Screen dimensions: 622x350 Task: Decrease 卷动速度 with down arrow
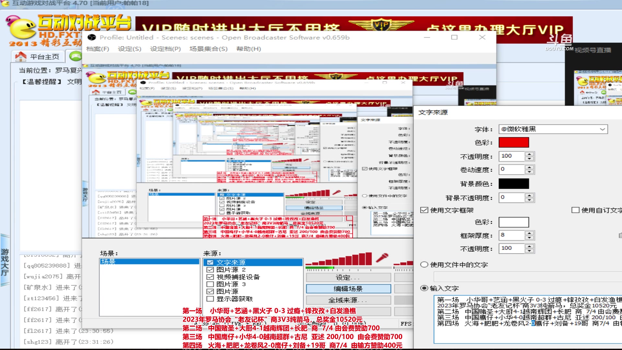529,172
